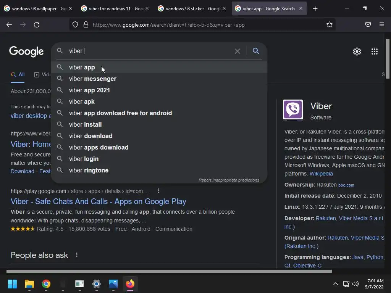Open the Google apps grid
This screenshot has width=391, height=293.
[x=375, y=52]
